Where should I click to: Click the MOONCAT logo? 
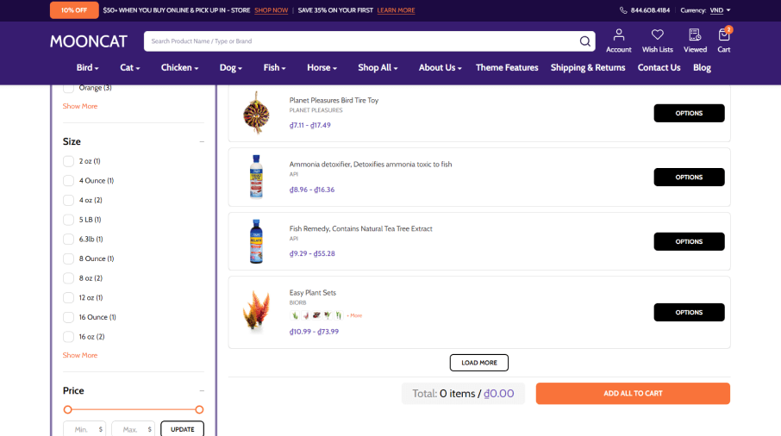(89, 41)
